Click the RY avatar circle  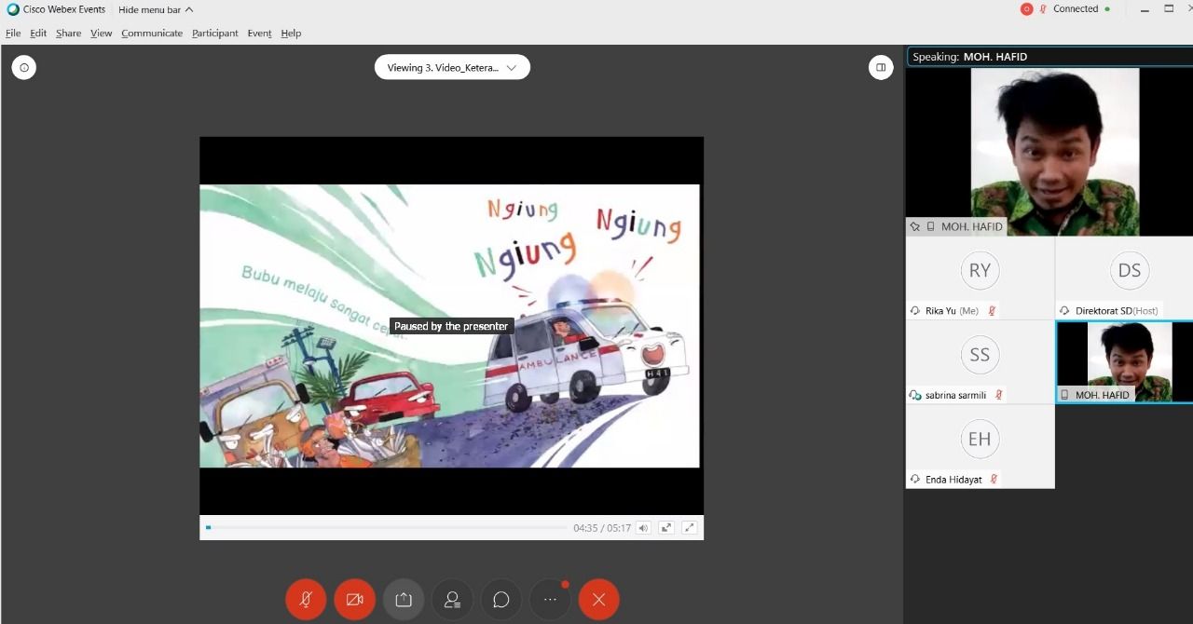980,271
